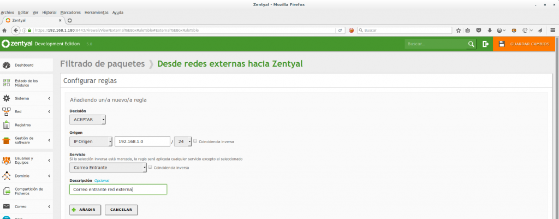559x219 pixels.
Task: Click the Descripción text field
Action: point(118,190)
